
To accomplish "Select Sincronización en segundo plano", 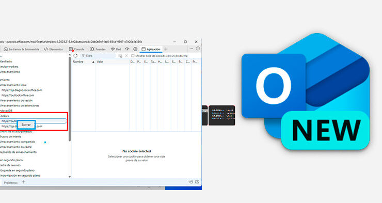I will (20, 175).
